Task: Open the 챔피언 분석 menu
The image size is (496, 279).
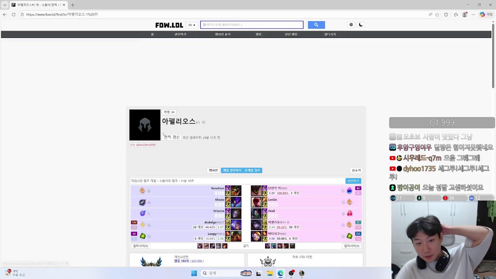Action: coord(222,34)
